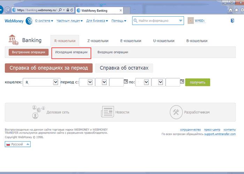This screenshot has height=174, width=244.
Task: Switch to the B-кошельки tab
Action: pos(197,41)
